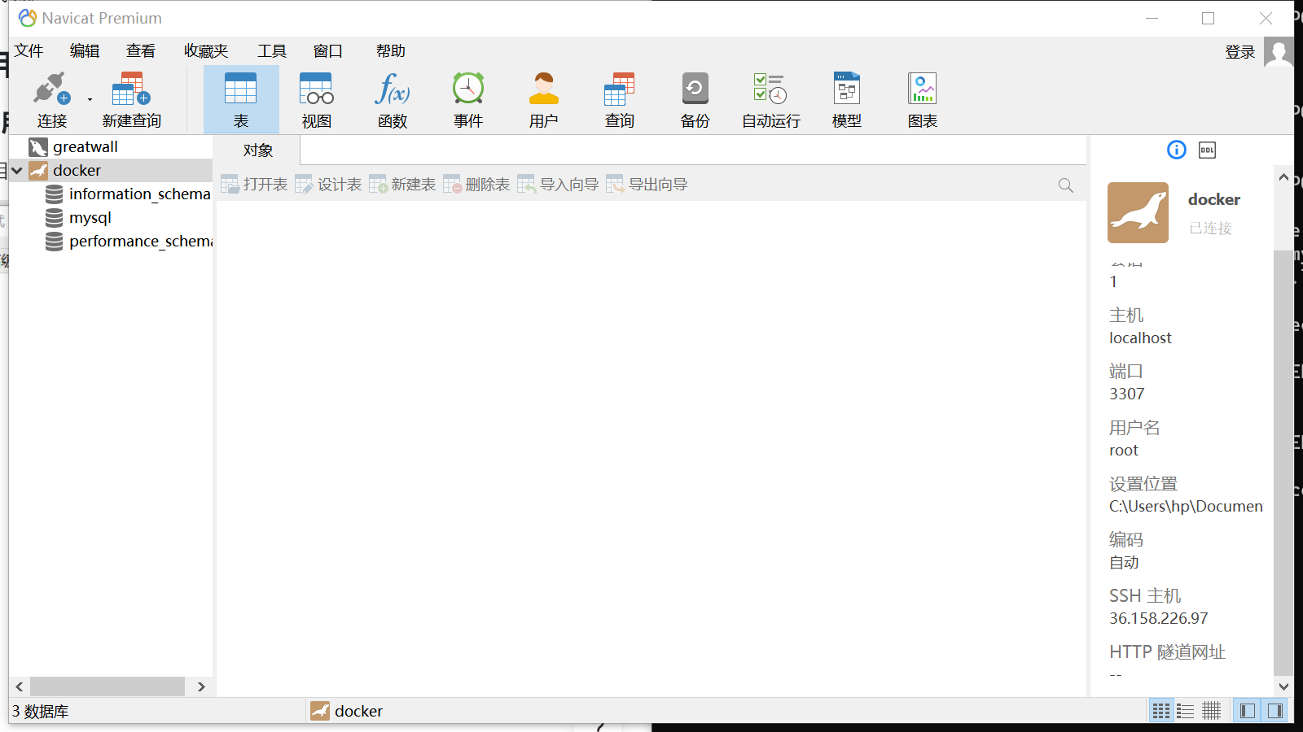This screenshot has width=1303, height=732.
Task: Click New Table (新建表) button
Action: [402, 185]
